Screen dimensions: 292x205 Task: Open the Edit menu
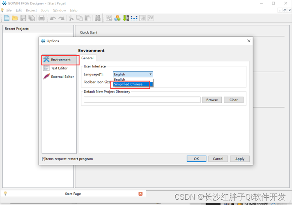18,10
